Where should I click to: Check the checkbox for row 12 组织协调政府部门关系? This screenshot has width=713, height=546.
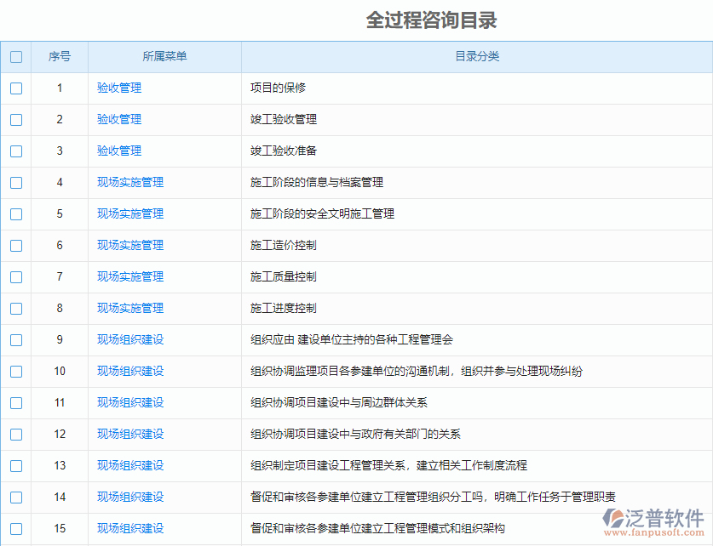click(14, 434)
